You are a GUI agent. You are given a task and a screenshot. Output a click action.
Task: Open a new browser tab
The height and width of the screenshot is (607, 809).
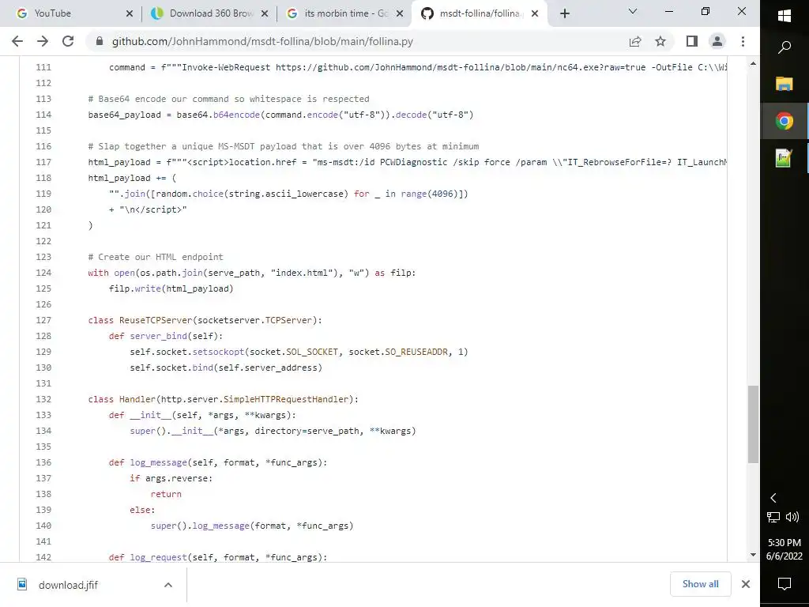(565, 13)
